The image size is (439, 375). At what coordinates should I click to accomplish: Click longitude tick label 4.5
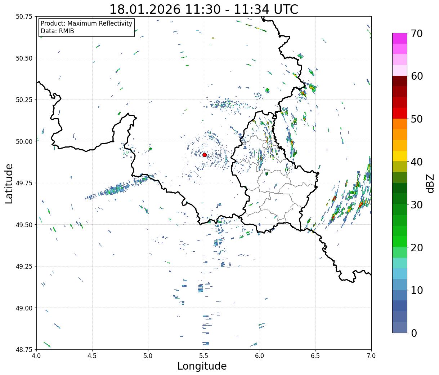point(92,356)
